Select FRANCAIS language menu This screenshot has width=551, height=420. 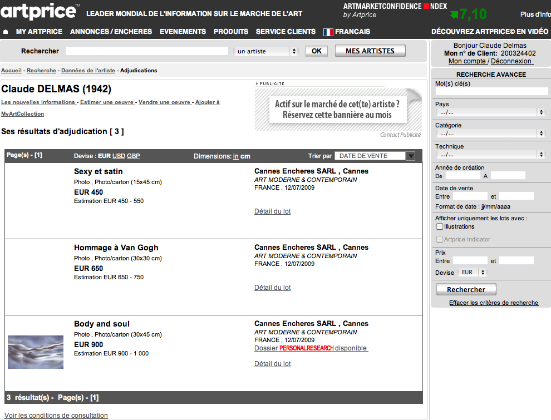point(352,32)
